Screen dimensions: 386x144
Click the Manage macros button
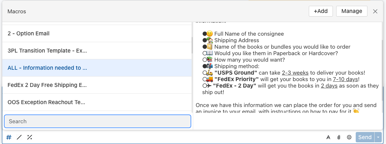click(351, 11)
